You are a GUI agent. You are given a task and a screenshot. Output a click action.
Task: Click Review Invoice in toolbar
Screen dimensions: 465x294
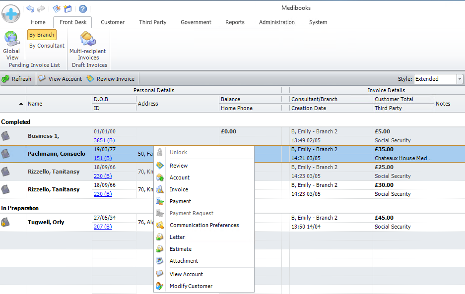coord(110,79)
